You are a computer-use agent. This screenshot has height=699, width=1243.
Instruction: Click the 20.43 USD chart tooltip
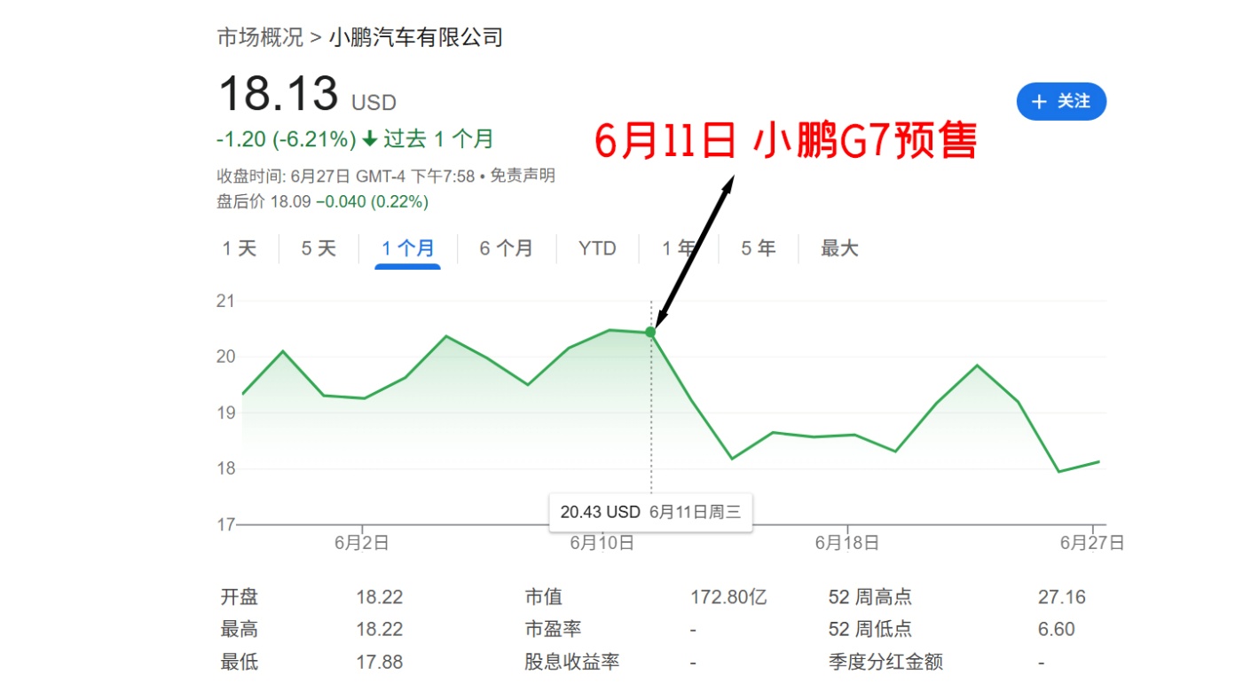tap(650, 512)
